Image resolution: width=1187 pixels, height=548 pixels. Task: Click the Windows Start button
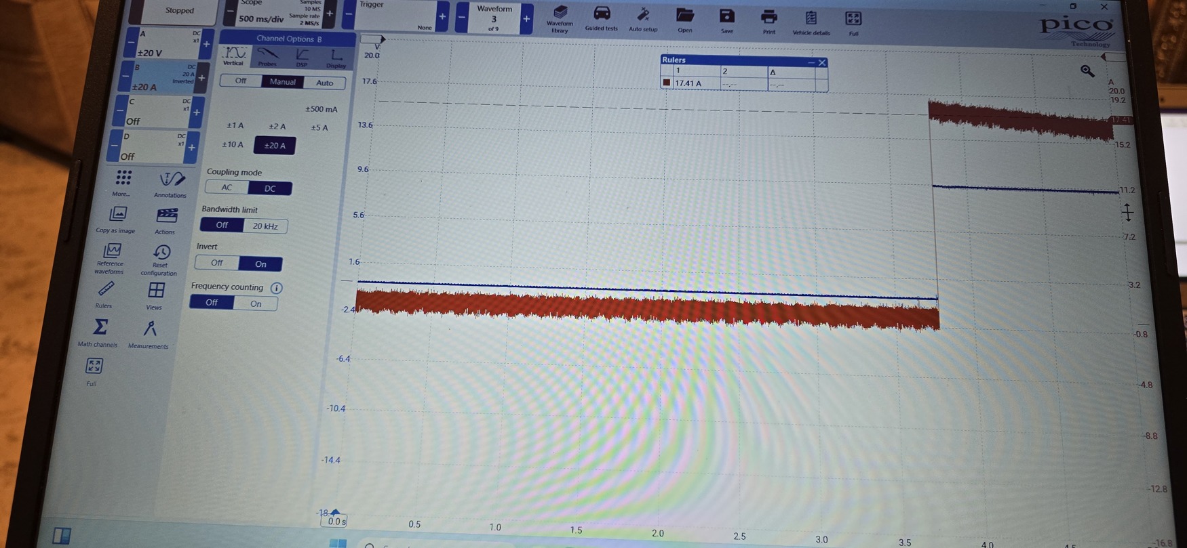[x=338, y=543]
